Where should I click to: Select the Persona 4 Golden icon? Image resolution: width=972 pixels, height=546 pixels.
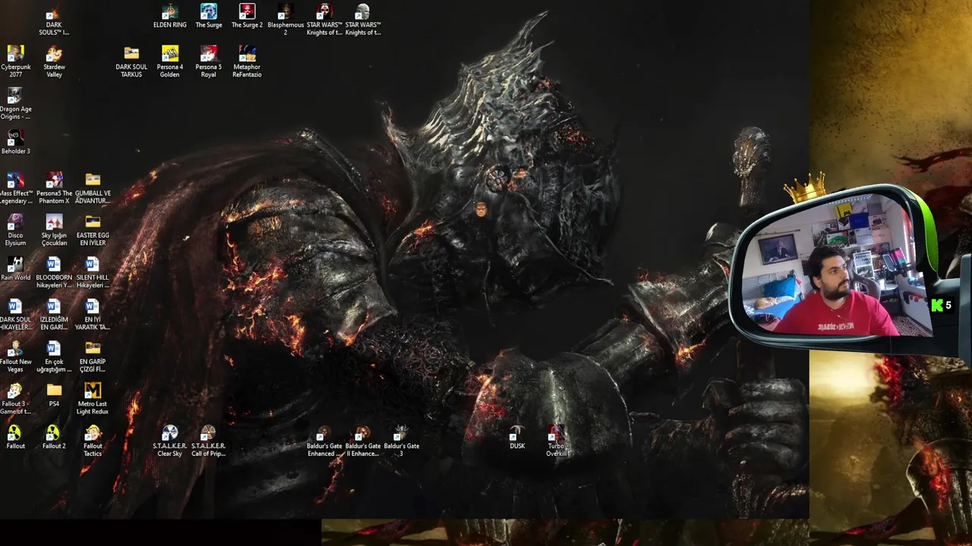169,62
